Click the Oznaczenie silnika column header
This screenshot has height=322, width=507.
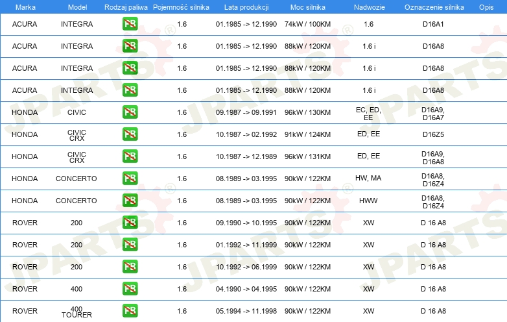point(434,7)
